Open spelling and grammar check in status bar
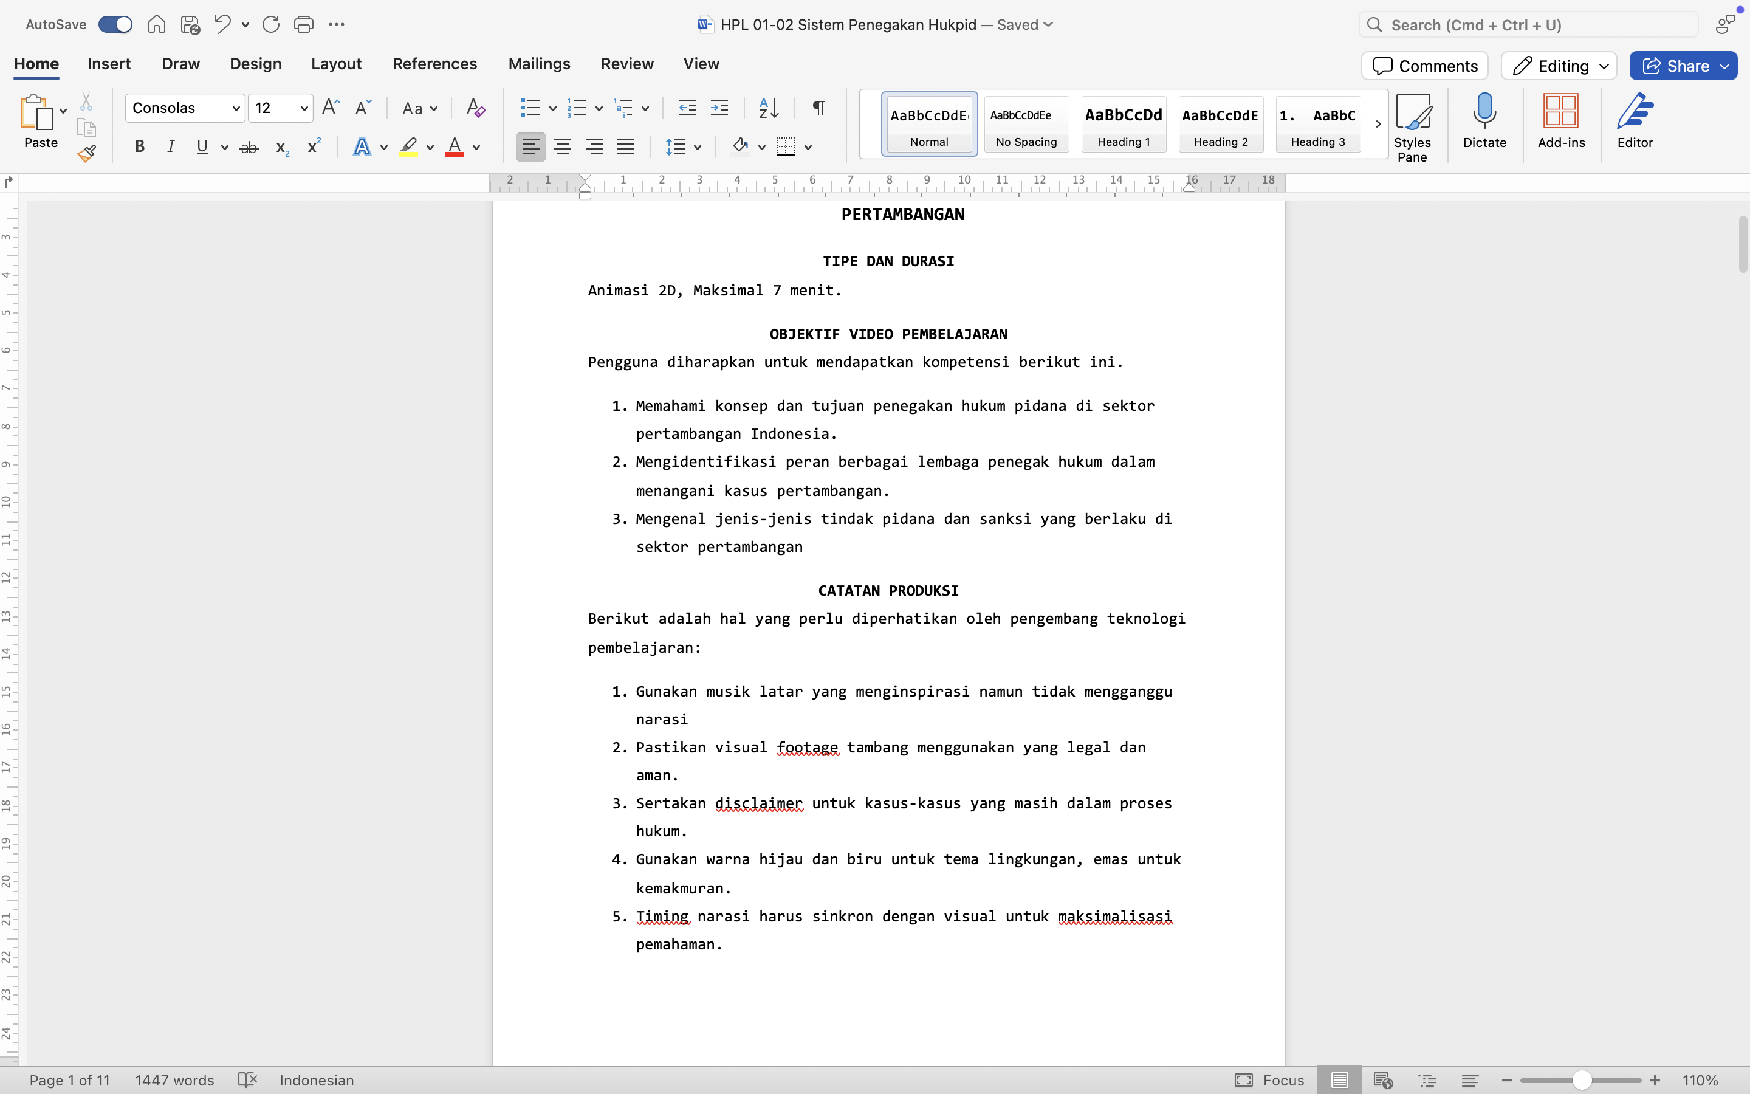The width and height of the screenshot is (1750, 1094). point(247,1079)
